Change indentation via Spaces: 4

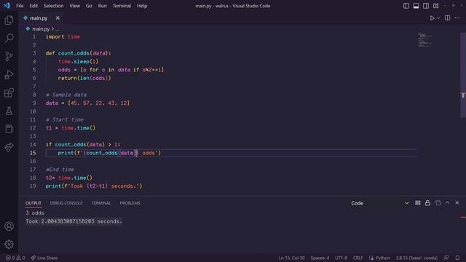[x=320, y=258]
